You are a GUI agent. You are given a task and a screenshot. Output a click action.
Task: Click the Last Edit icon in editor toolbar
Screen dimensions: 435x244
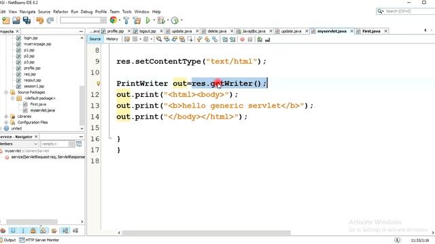tap(127, 39)
